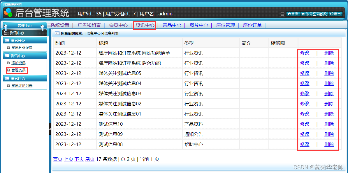The height and width of the screenshot is (173, 348).
Task: Open 资讯评论列表 sidebar link
Action: coord(22,86)
